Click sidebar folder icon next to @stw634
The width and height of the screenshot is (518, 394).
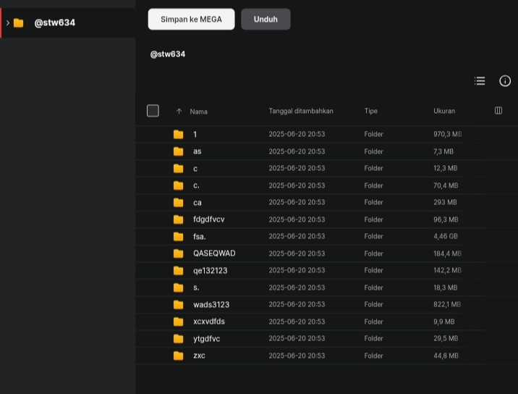point(19,23)
